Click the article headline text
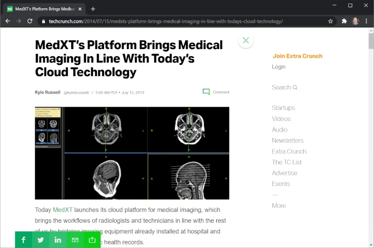The image size is (374, 248). (x=129, y=58)
